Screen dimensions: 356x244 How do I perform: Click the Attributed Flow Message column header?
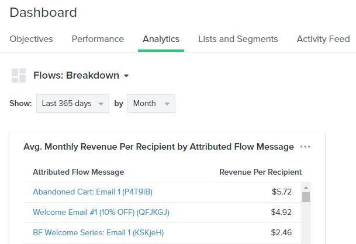pos(78,172)
